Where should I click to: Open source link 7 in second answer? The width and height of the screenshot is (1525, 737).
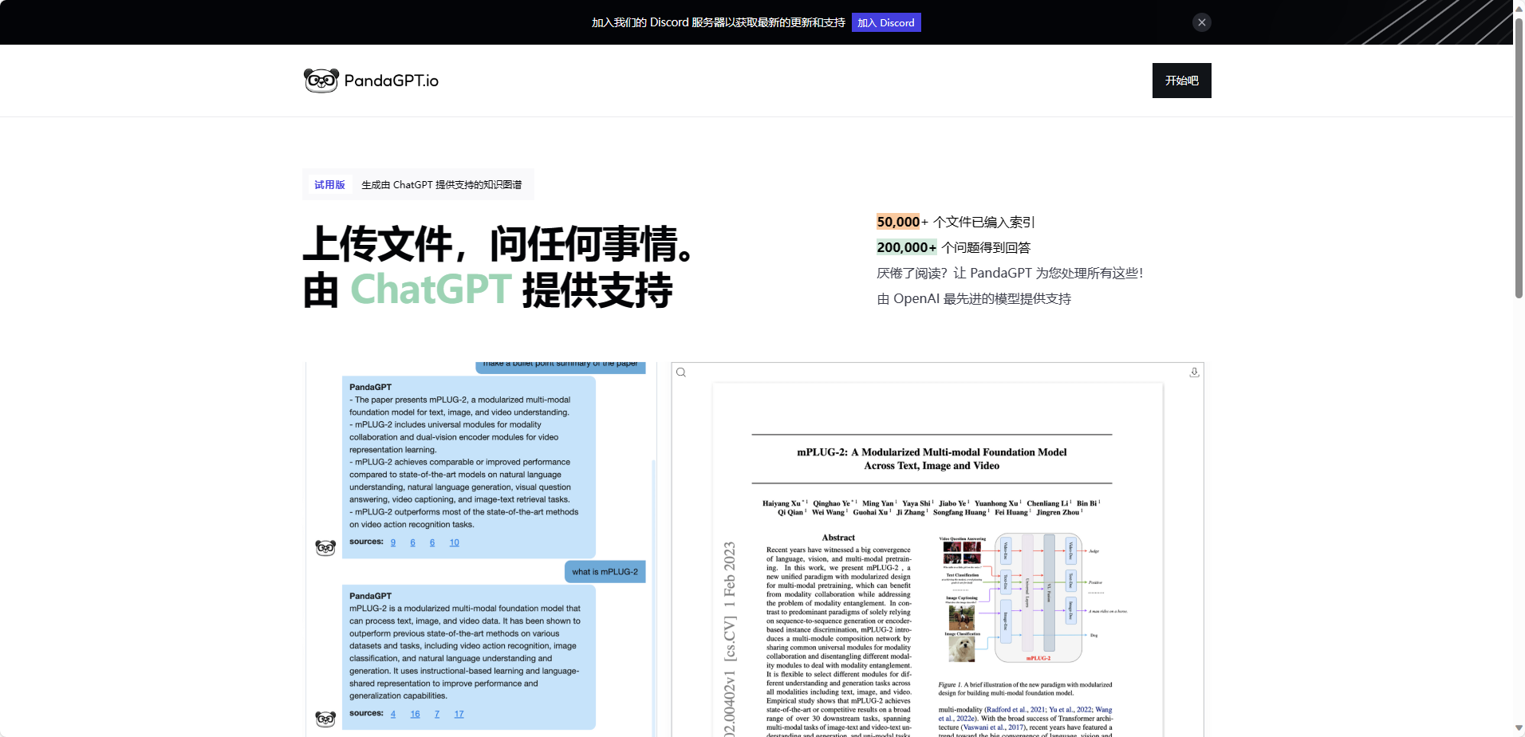point(437,714)
